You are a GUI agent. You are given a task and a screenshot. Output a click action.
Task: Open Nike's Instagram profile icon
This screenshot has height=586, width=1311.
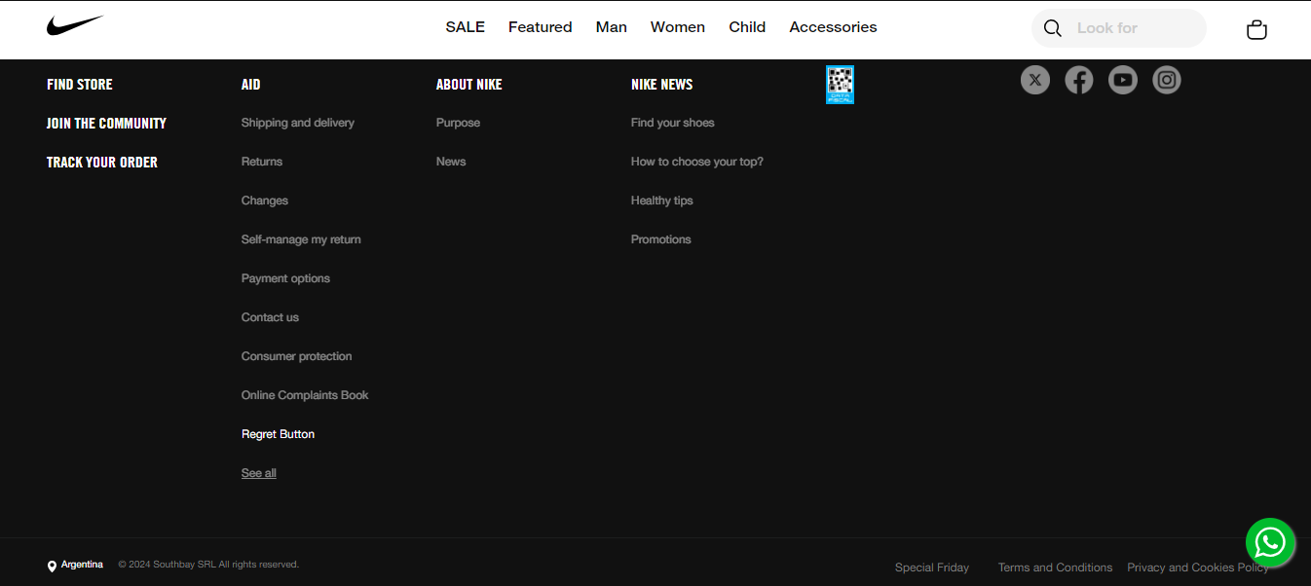(1167, 80)
